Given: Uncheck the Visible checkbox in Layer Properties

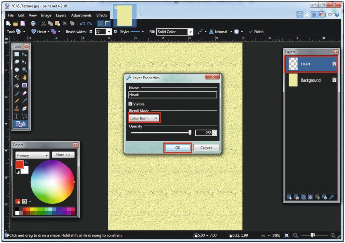Looking at the screenshot, I should 131,104.
